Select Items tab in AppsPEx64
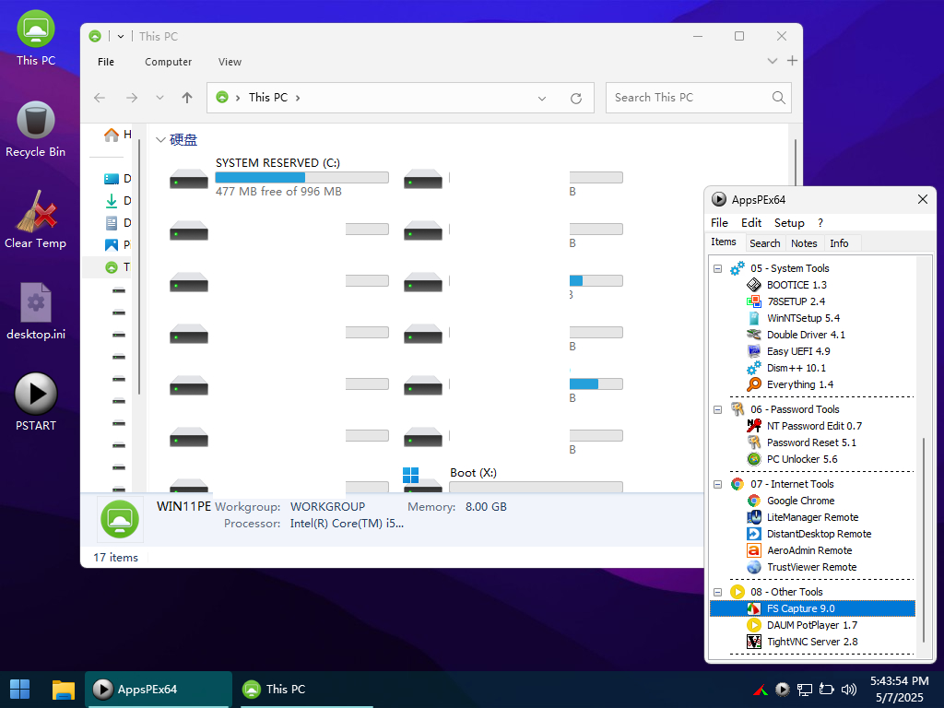The width and height of the screenshot is (944, 708). [724, 242]
